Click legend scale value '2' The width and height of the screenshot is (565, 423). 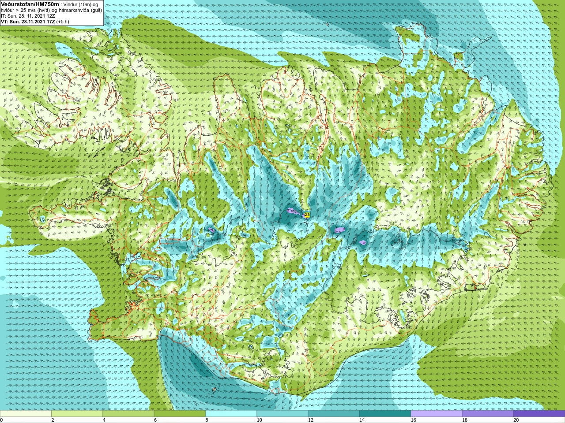pos(53,420)
